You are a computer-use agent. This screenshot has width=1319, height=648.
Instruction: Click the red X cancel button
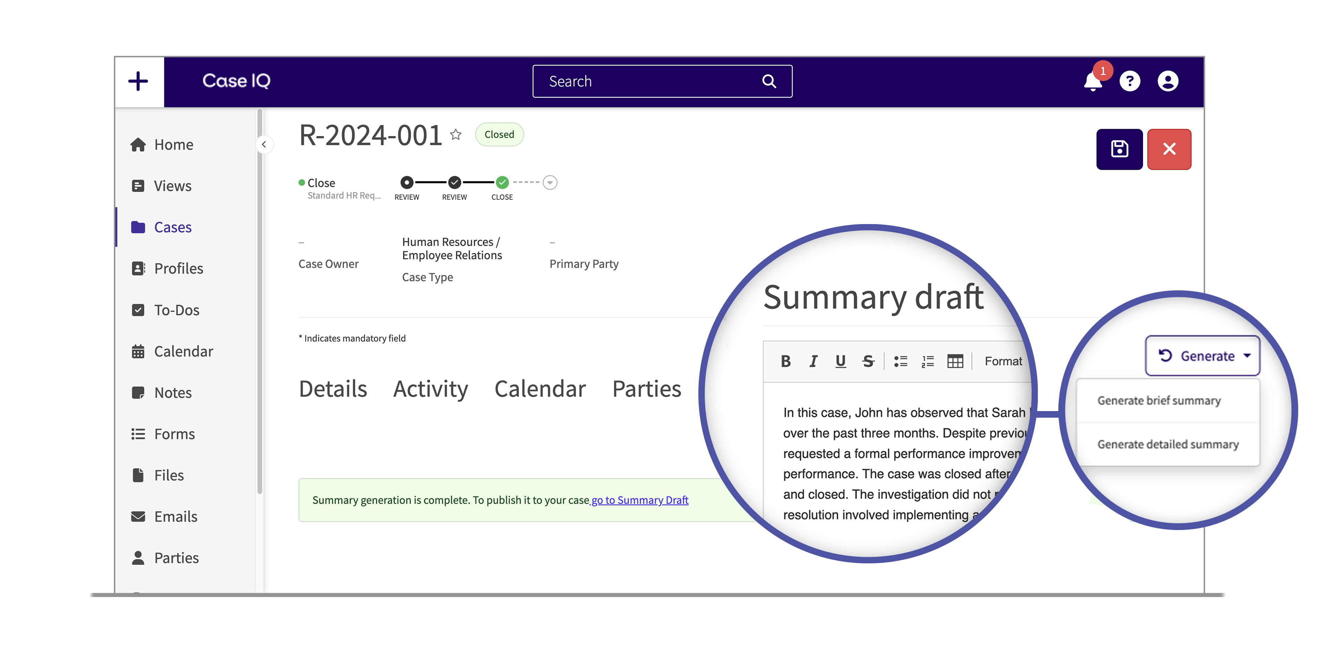pyautogui.click(x=1169, y=149)
